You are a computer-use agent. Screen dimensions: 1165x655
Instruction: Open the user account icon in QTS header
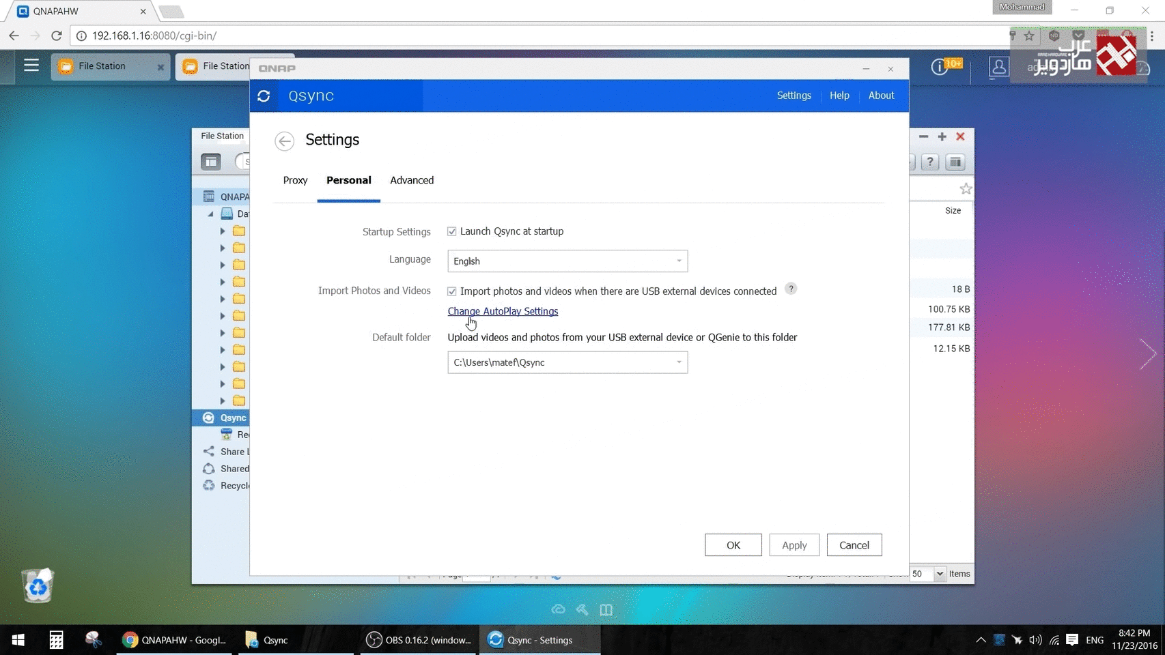click(x=998, y=67)
